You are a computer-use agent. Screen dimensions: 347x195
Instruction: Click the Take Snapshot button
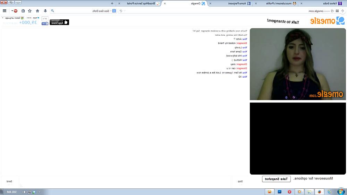[x=276, y=179]
